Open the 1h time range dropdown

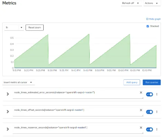[x=14, y=27]
